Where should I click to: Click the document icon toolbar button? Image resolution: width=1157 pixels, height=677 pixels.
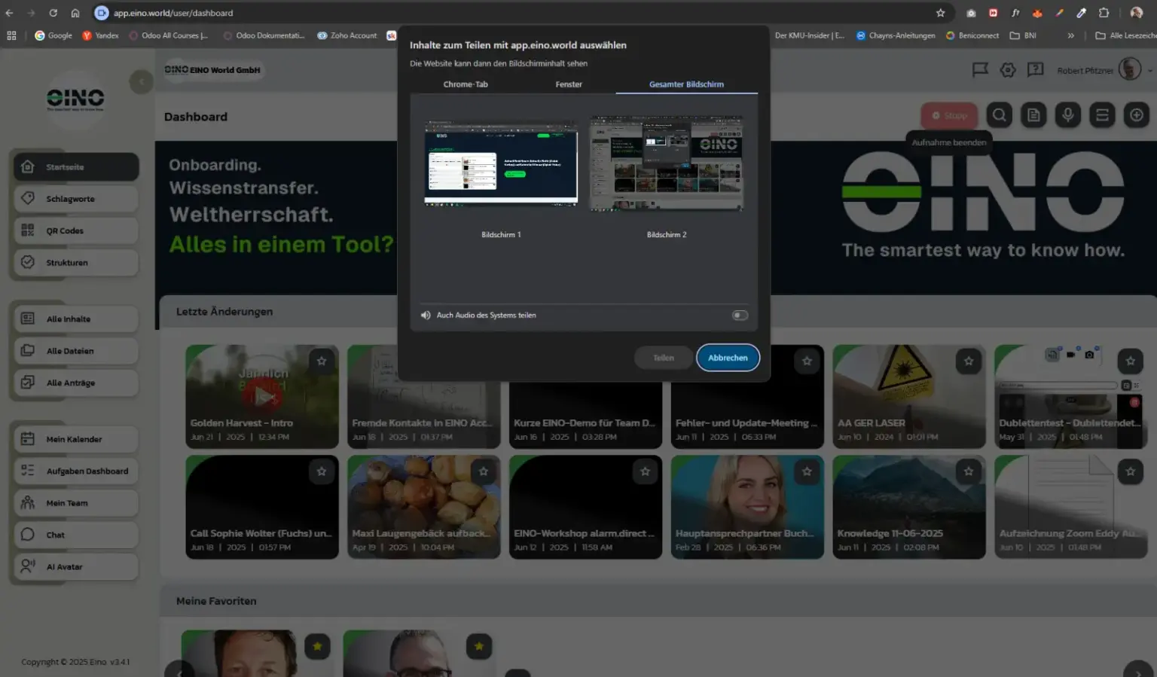[1033, 115]
